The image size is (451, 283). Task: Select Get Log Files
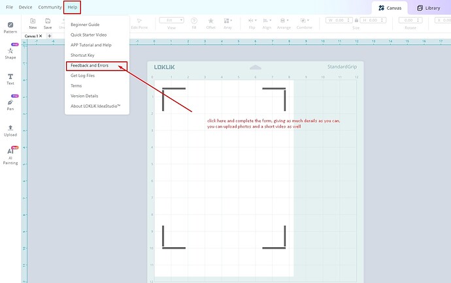[82, 76]
